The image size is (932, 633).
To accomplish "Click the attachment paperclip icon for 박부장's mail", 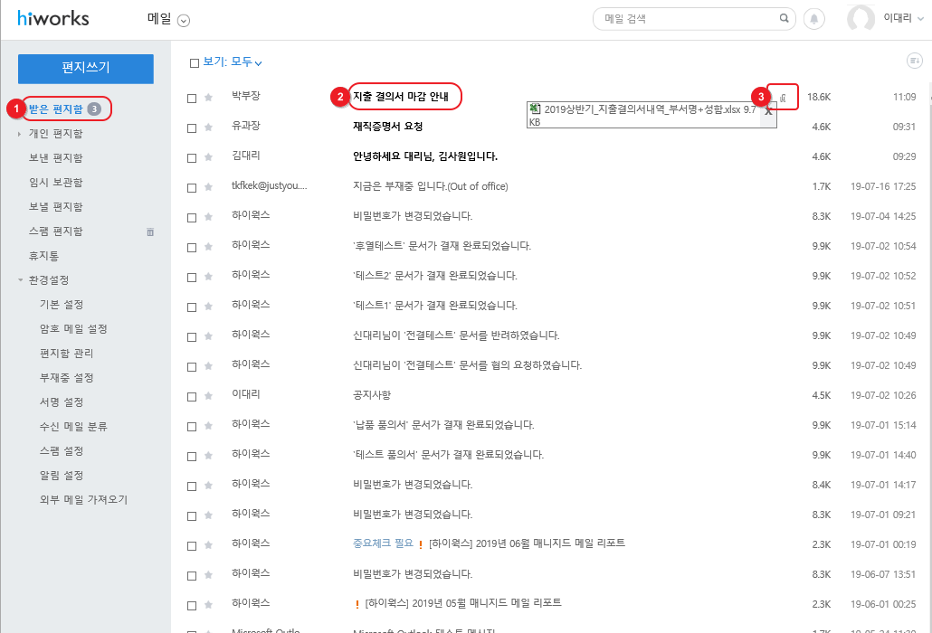I will [784, 97].
